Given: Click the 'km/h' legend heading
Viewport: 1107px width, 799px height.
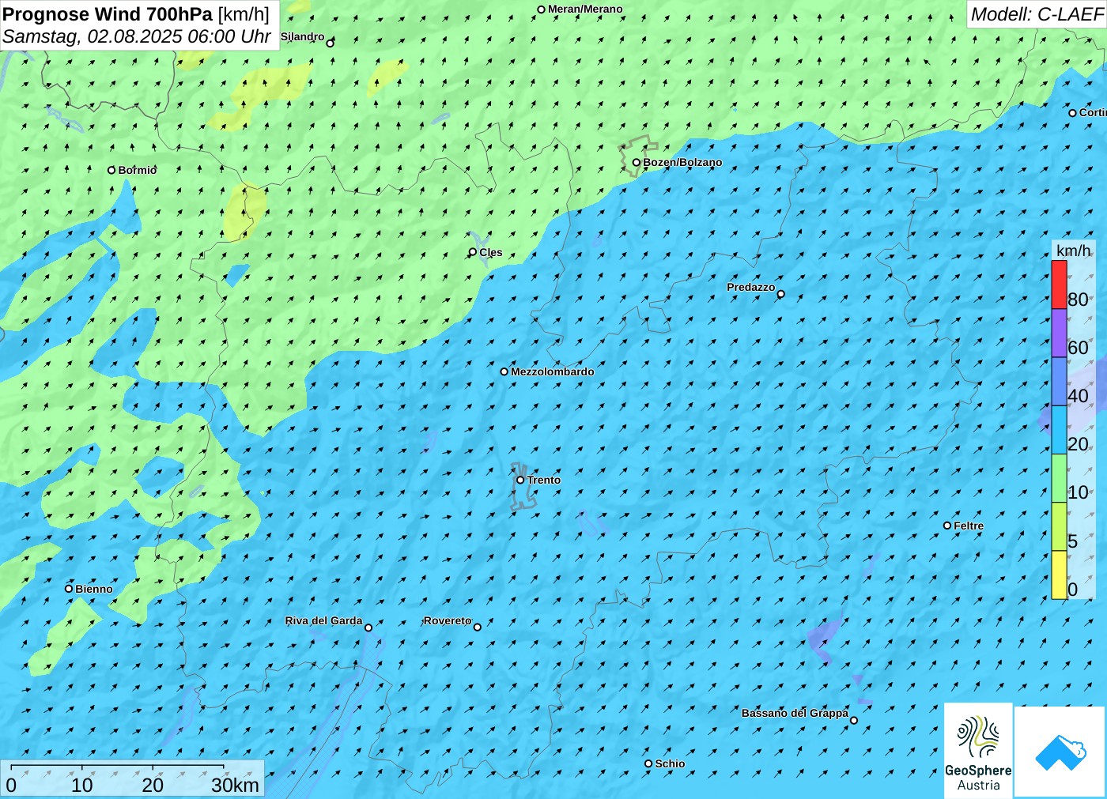Looking at the screenshot, I should pos(1073,251).
